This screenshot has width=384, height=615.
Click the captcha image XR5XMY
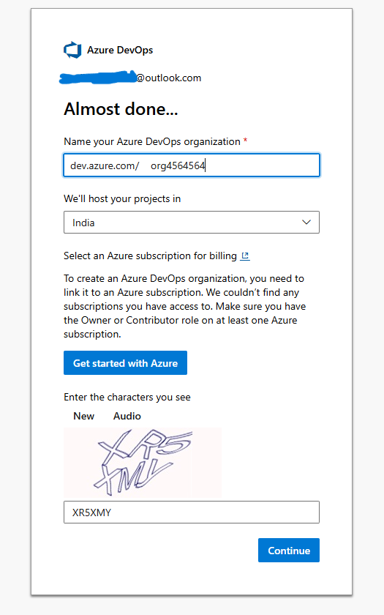(x=143, y=463)
